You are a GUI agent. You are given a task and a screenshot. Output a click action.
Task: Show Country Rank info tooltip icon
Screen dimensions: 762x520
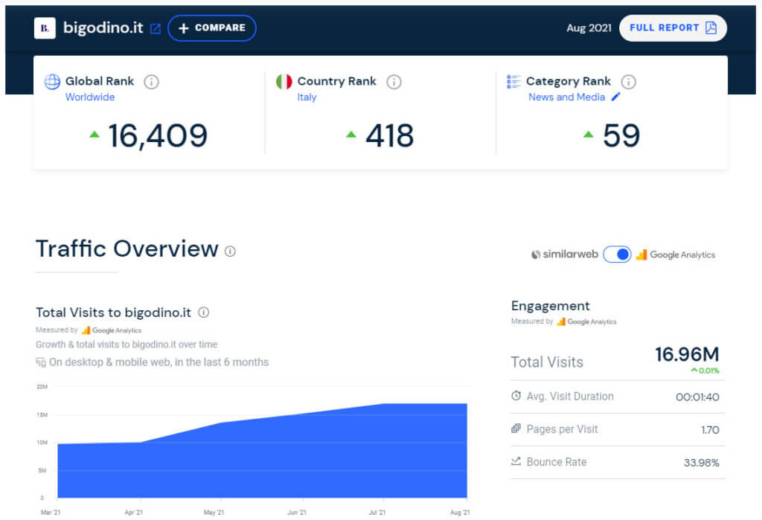click(394, 82)
